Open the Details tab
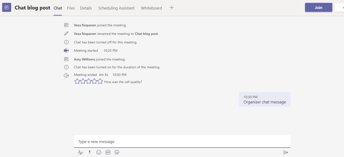This screenshot has height=157, width=344. (x=86, y=8)
